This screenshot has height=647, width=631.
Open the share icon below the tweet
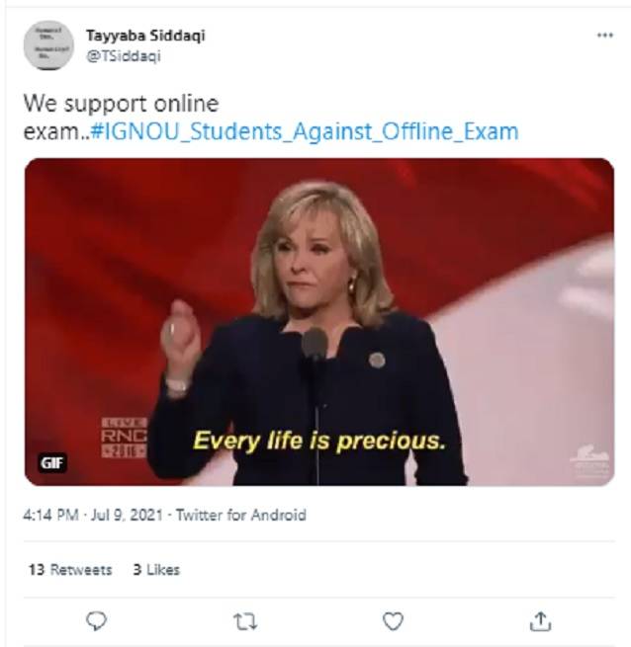[540, 620]
